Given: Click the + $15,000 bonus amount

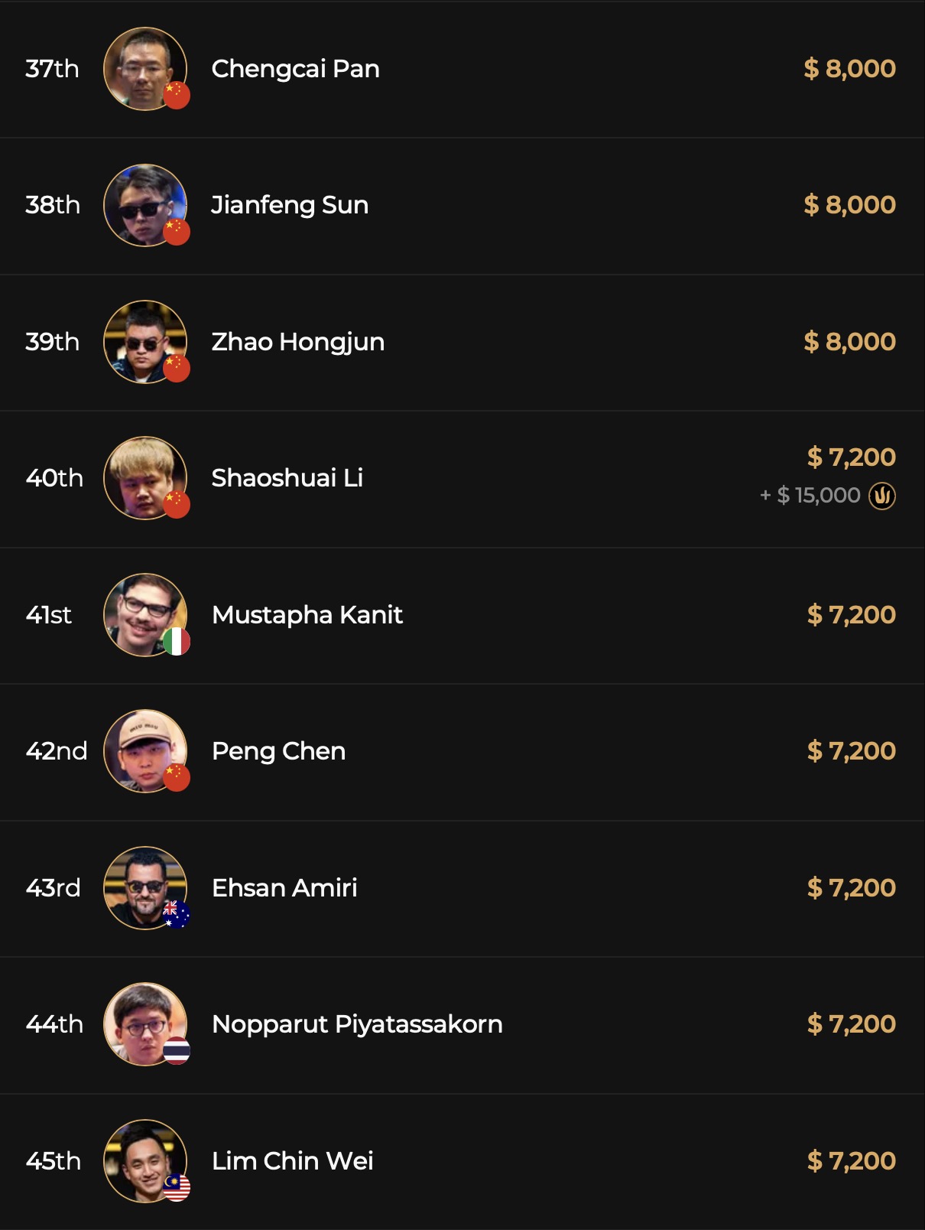Looking at the screenshot, I should pyautogui.click(x=810, y=496).
